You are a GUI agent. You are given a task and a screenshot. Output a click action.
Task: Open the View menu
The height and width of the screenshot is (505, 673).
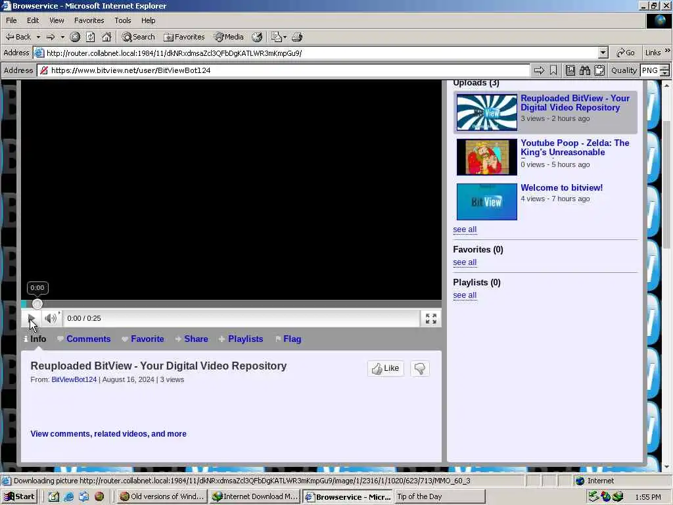click(x=57, y=20)
